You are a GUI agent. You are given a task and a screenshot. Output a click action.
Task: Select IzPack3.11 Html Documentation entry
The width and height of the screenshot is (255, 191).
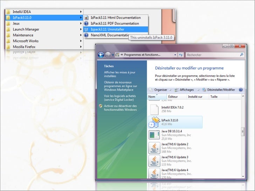tap(116, 18)
